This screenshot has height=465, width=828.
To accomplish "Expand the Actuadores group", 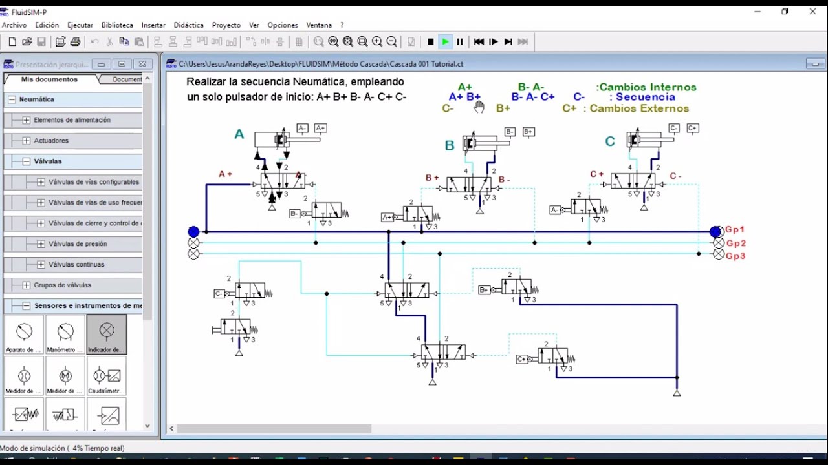I will [27, 141].
